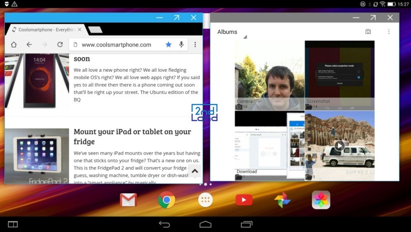This screenshot has height=232, width=411.
Task: Maximize the Chrome floating window
Action: (176, 17)
